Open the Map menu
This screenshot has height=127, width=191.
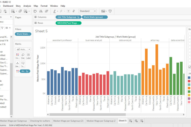(36, 6)
